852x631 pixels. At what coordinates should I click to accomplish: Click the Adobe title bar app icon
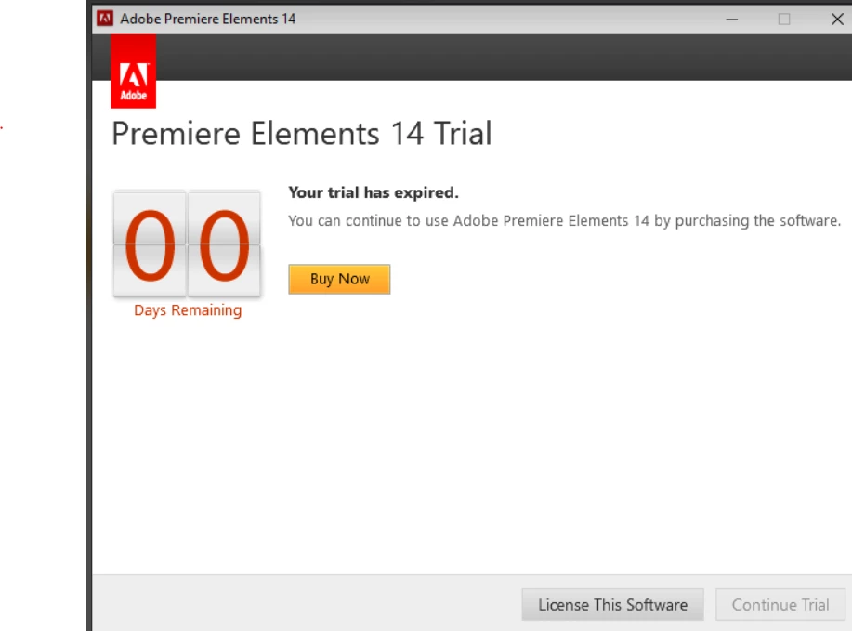point(105,19)
